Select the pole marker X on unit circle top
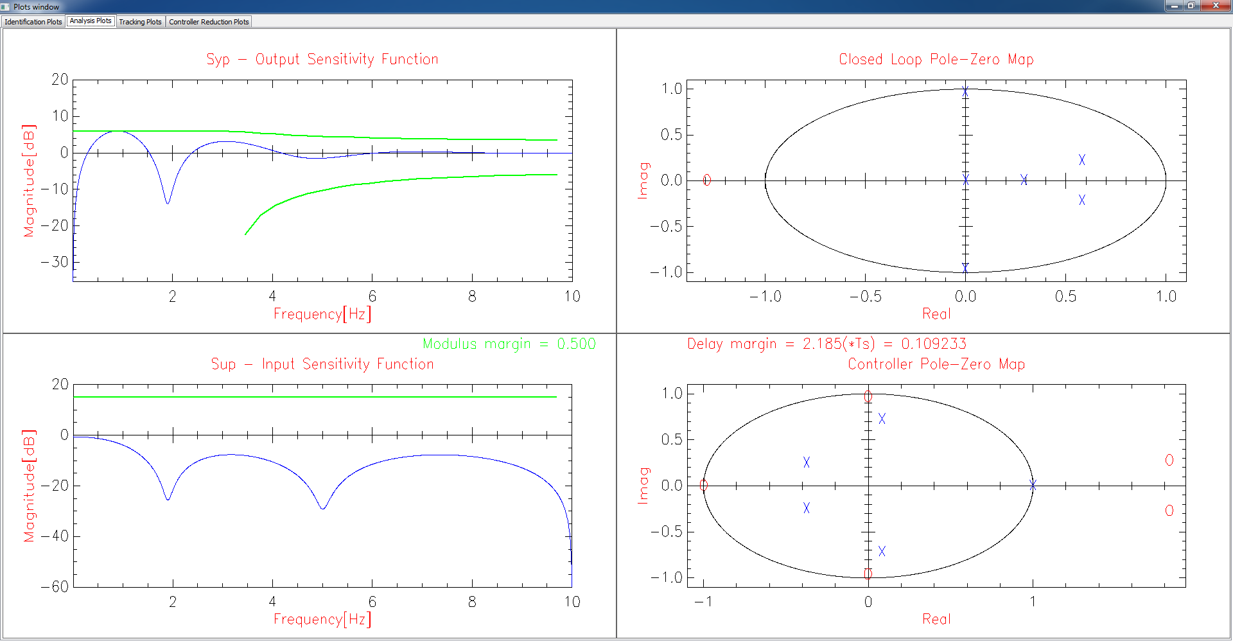1233x641 pixels. coord(965,91)
